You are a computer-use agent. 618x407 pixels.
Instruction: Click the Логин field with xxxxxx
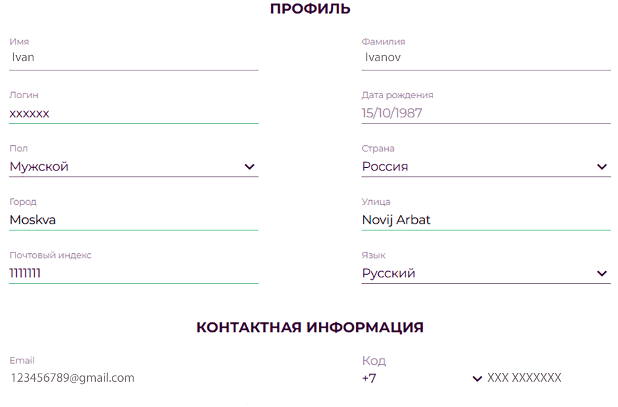point(133,114)
